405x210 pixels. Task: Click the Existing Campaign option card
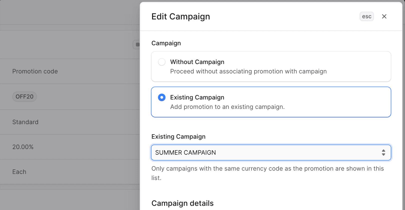(x=271, y=102)
